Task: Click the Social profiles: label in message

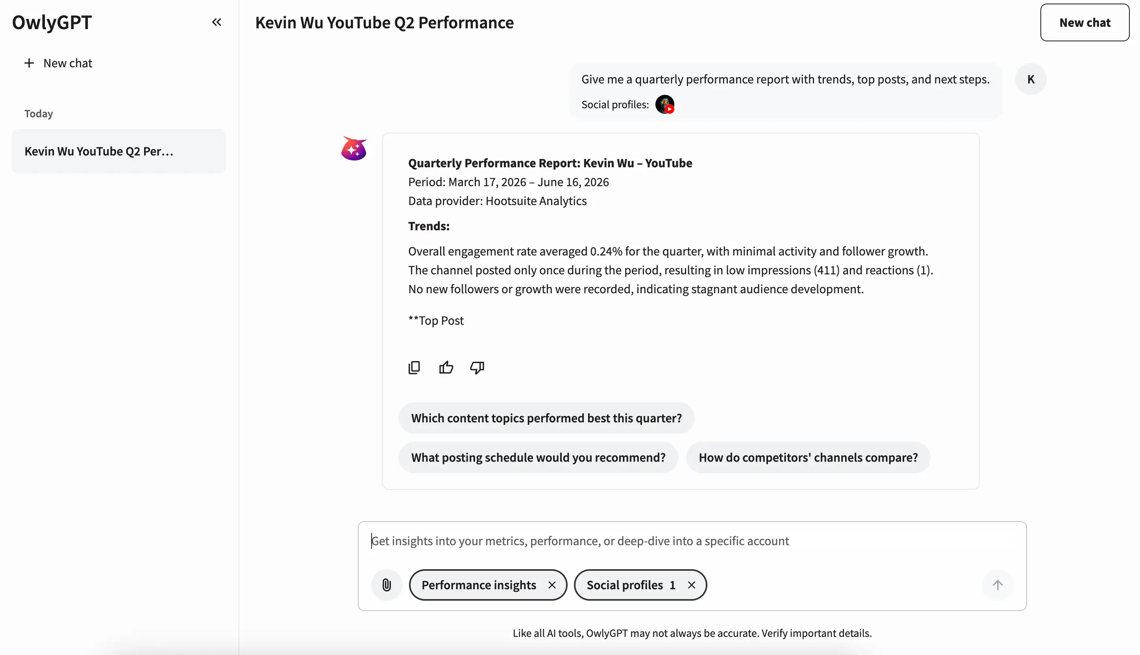Action: tap(615, 105)
